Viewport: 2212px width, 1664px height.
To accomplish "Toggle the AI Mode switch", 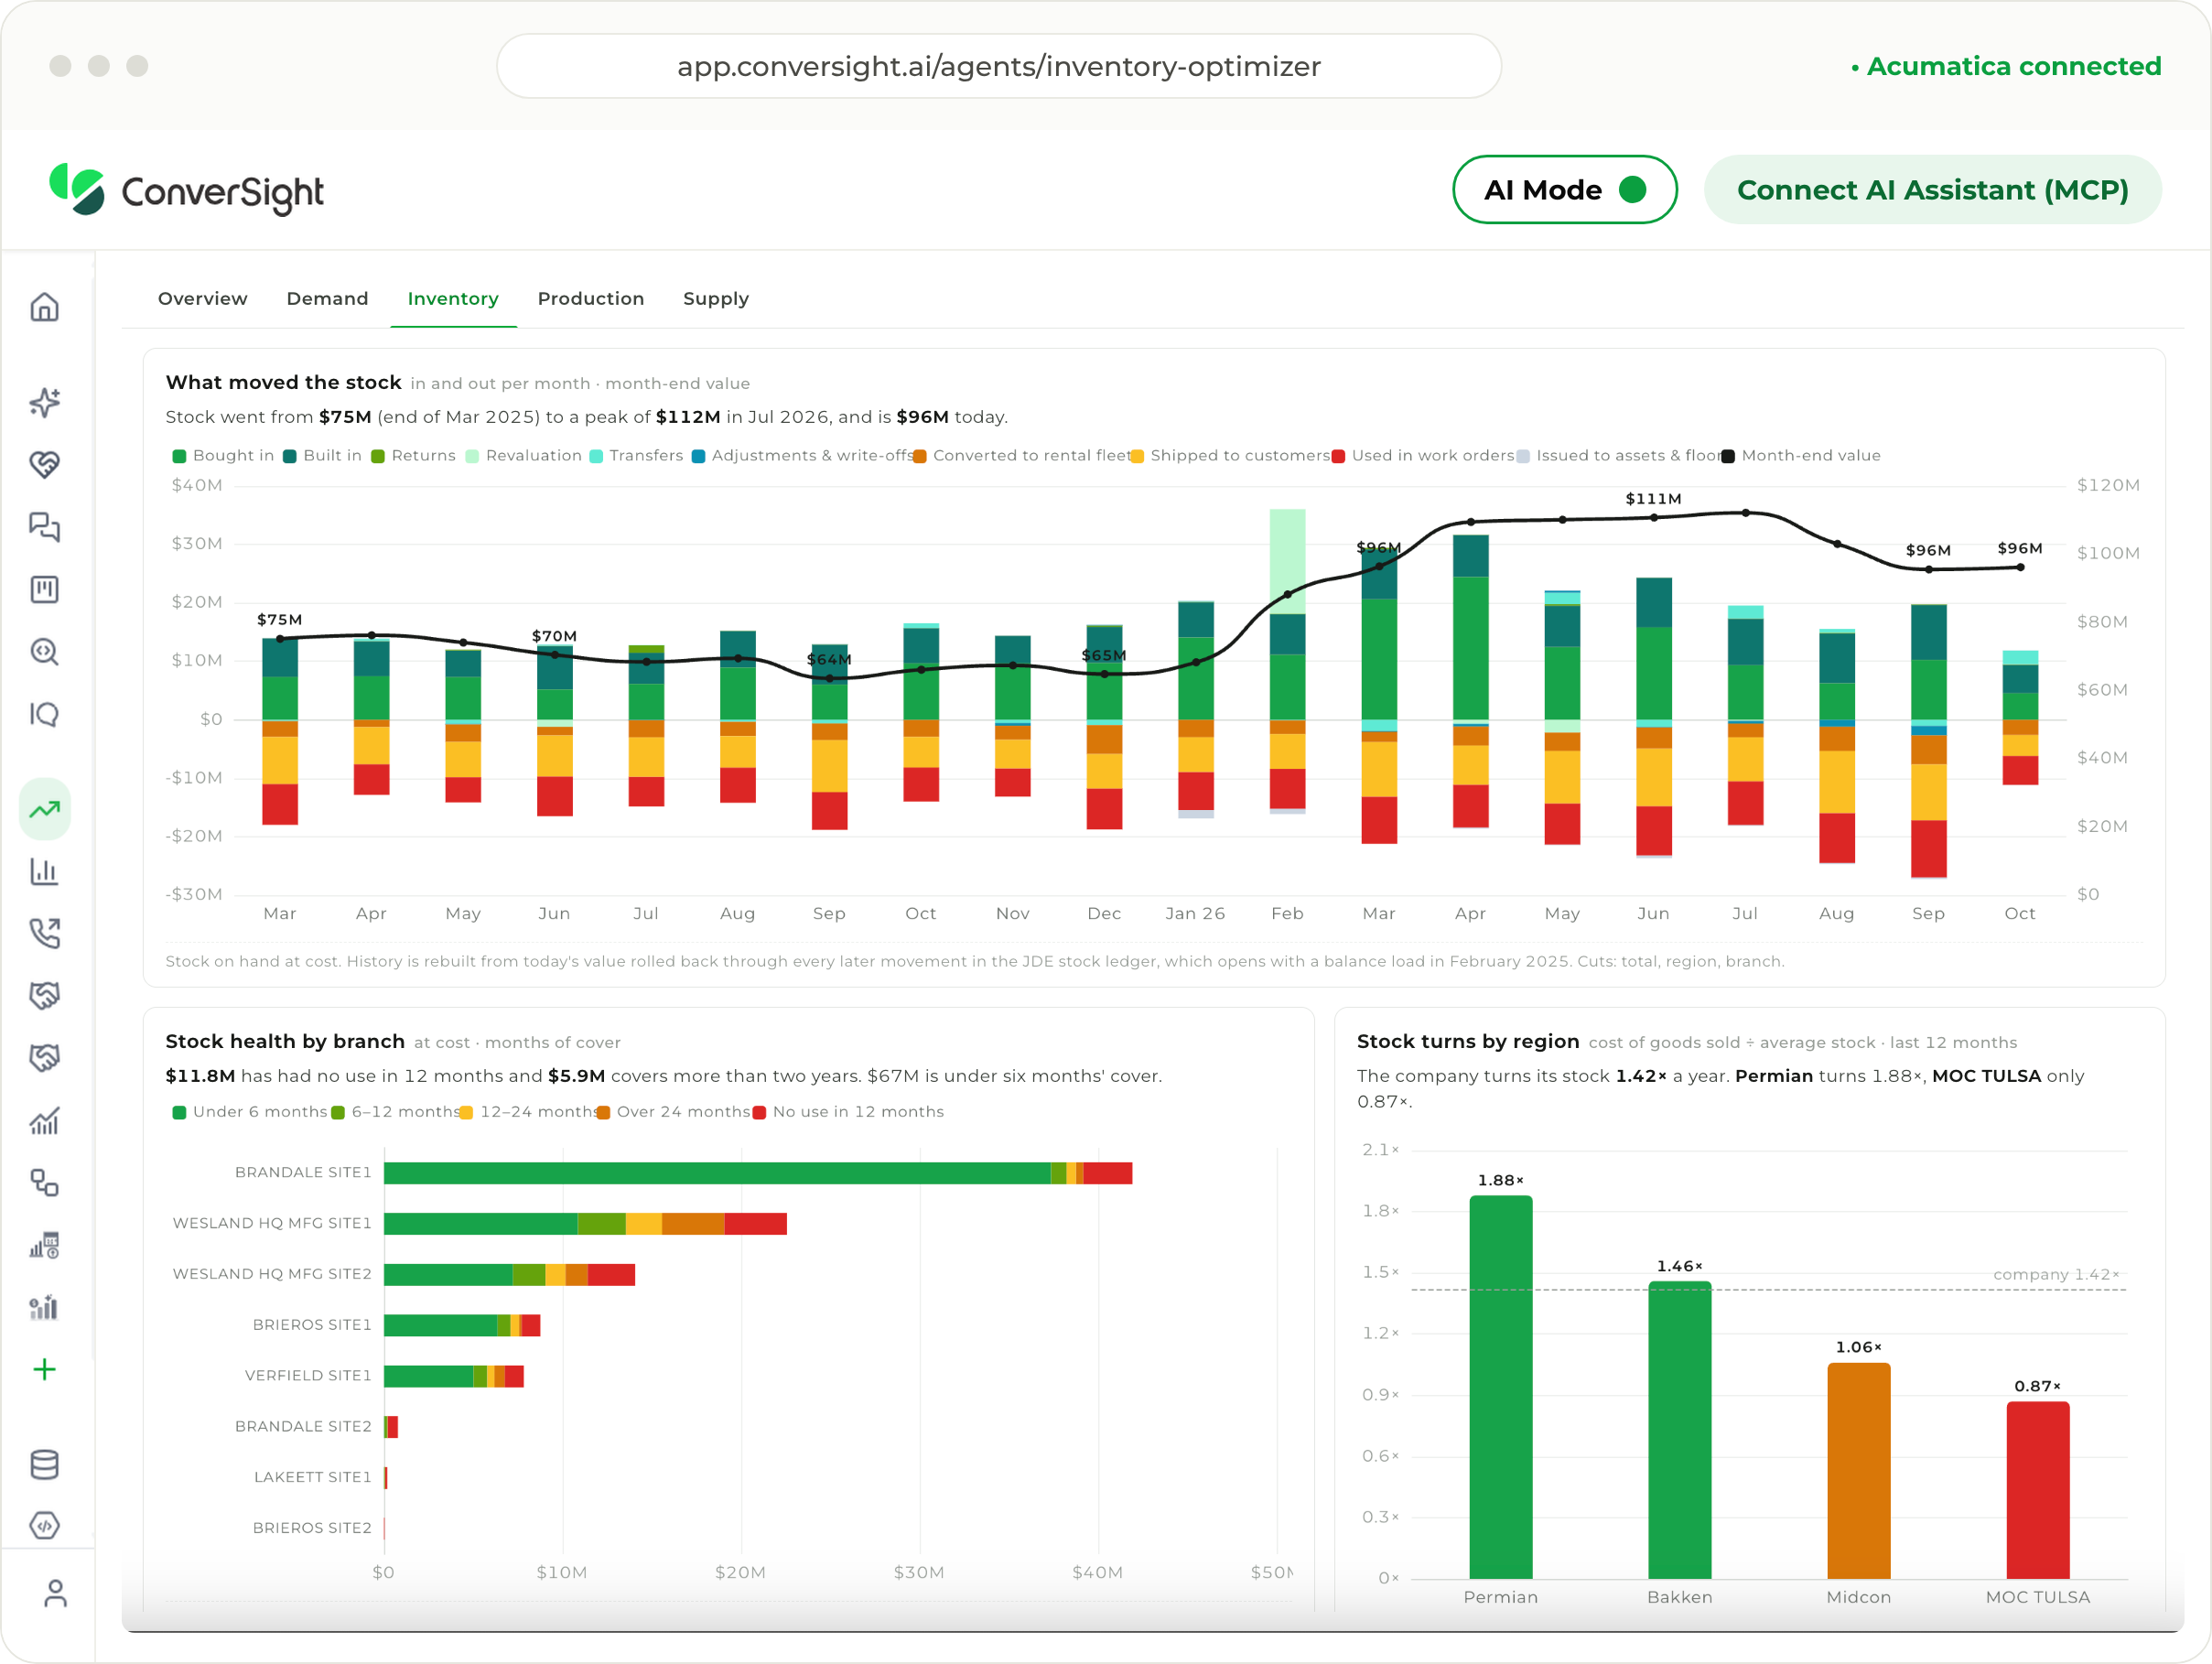I will coord(1564,190).
